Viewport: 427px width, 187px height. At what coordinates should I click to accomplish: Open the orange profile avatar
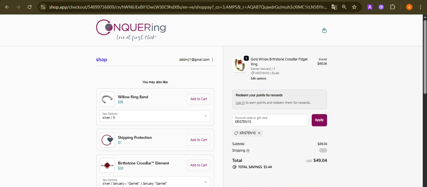point(409,7)
